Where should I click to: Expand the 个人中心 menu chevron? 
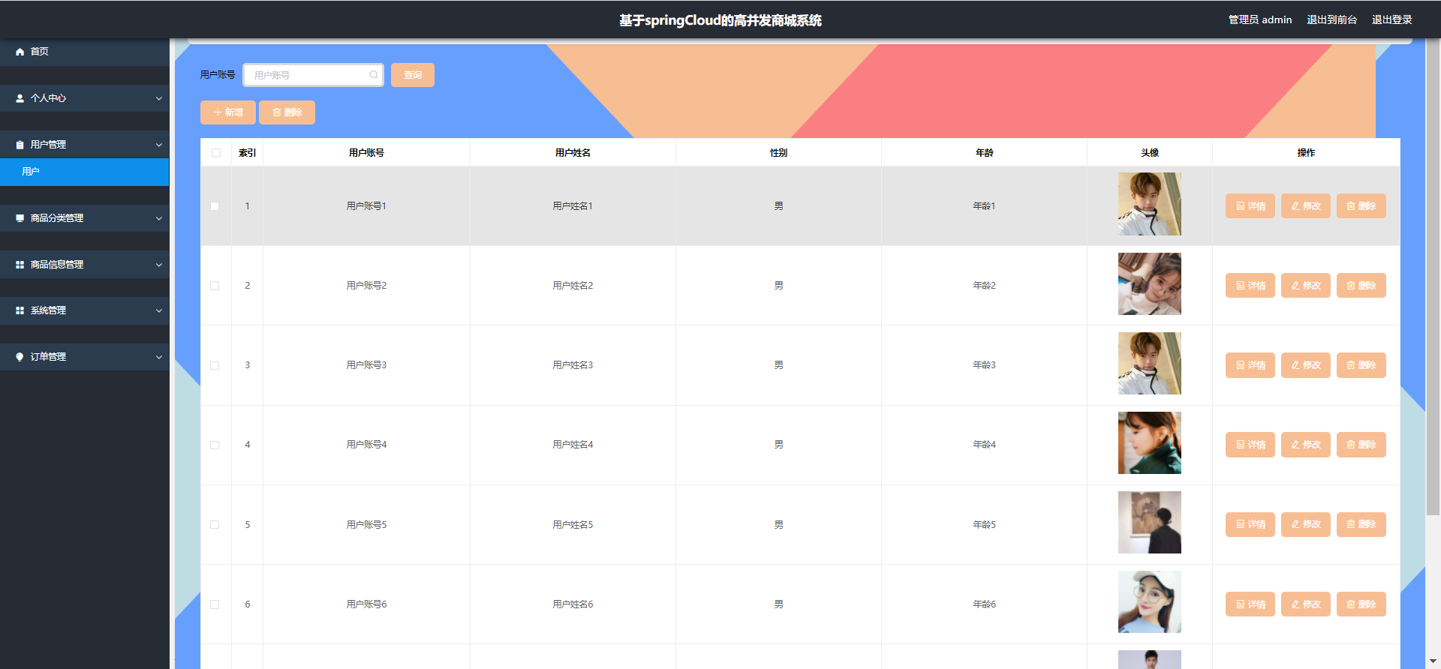pyautogui.click(x=158, y=98)
